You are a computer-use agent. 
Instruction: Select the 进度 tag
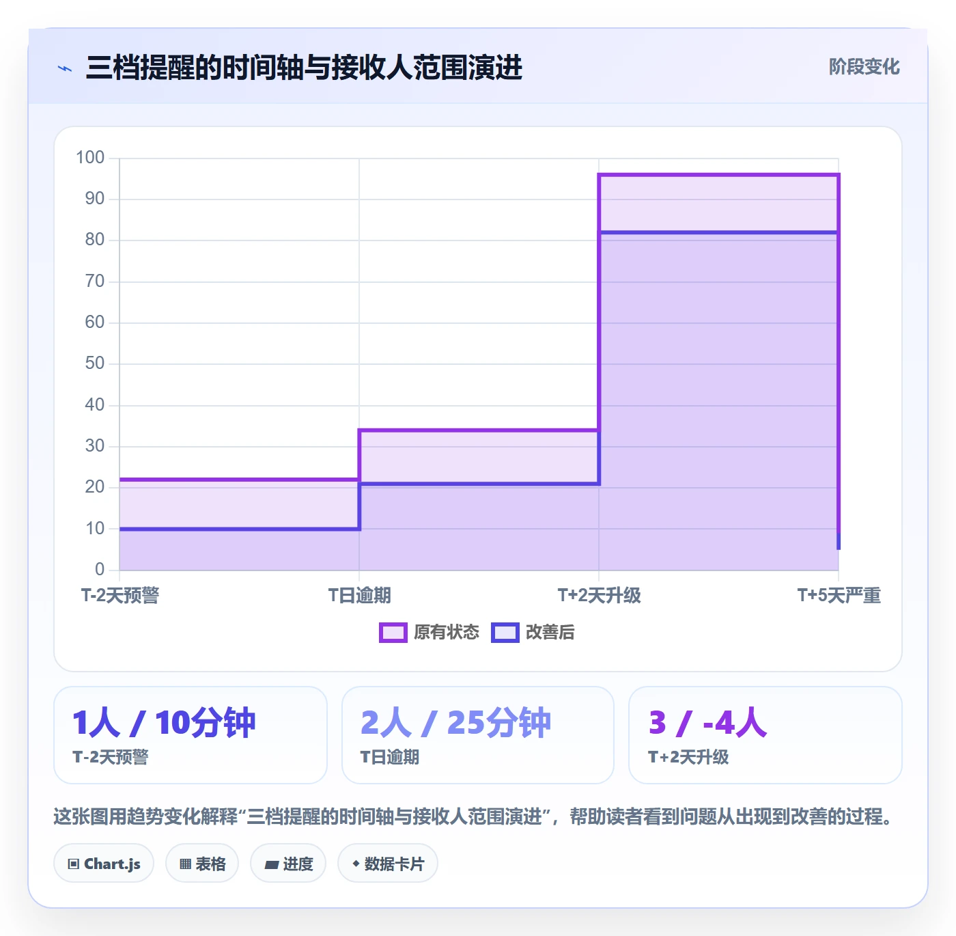pos(288,864)
